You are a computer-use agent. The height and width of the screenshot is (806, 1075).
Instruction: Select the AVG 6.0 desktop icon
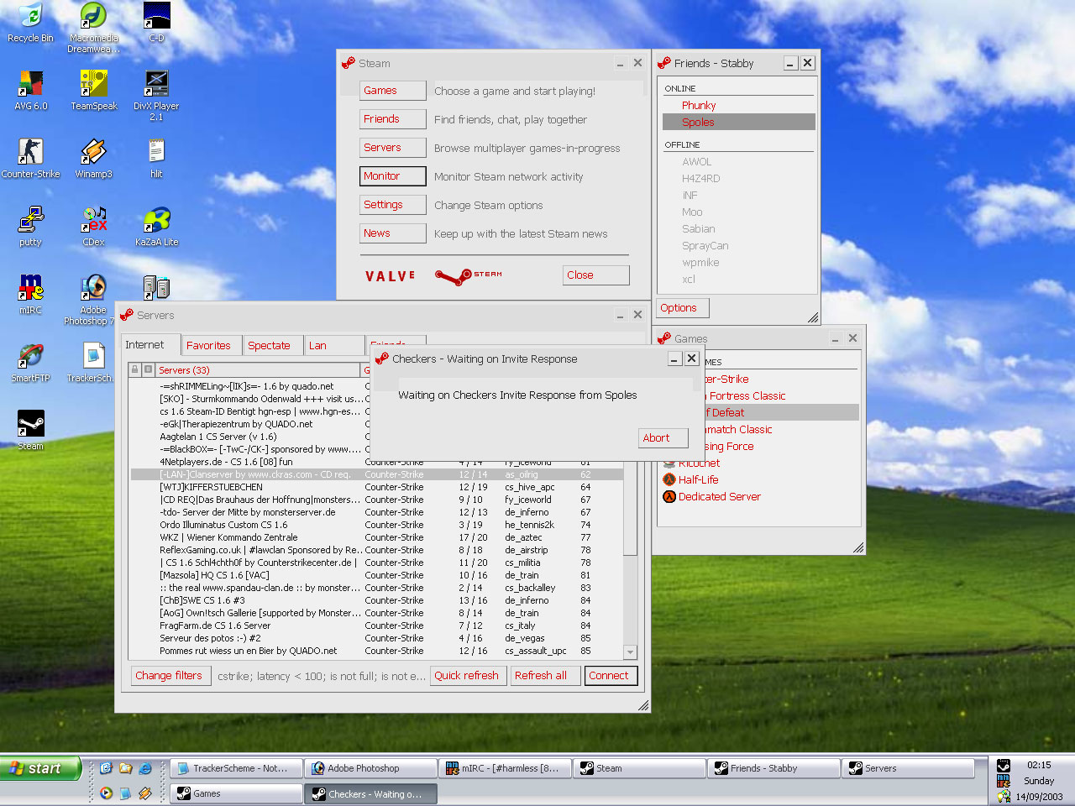[30, 91]
